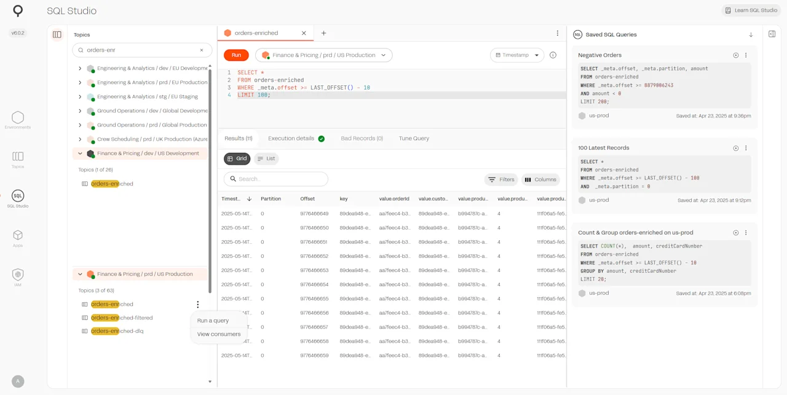Screen dimensions: 787x395
Task: Switch results view to Grid
Action: tap(237, 158)
